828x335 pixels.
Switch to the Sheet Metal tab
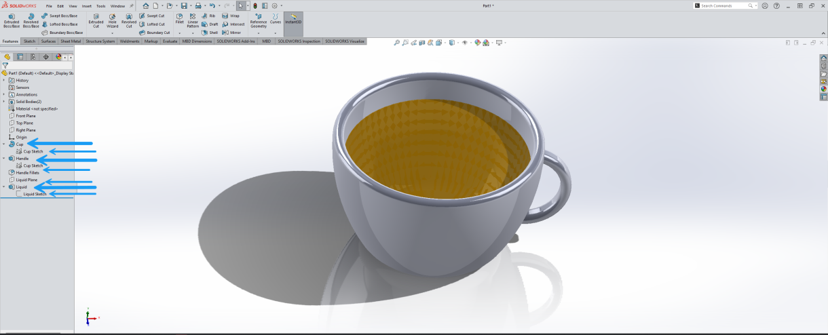pyautogui.click(x=71, y=41)
